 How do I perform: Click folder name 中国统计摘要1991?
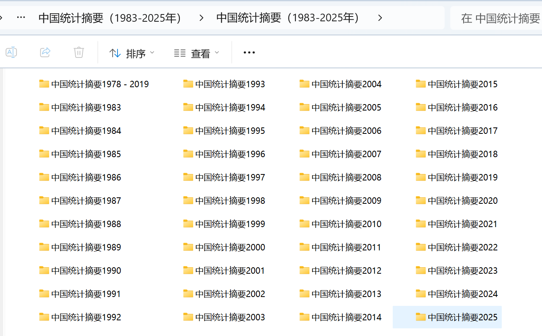[x=86, y=294]
